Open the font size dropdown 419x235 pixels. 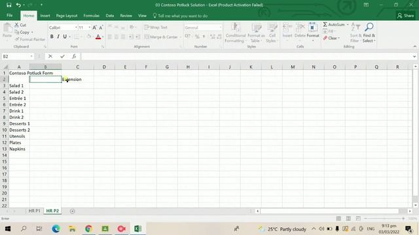click(x=89, y=27)
